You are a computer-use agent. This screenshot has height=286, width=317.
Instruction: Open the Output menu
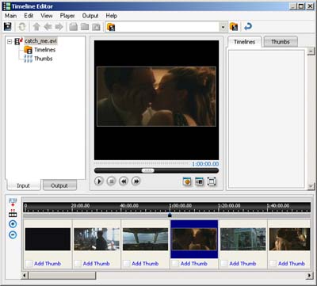(x=90, y=16)
